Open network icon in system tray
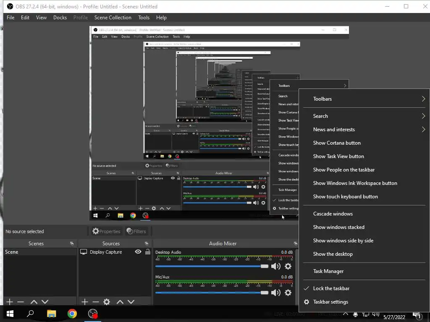This screenshot has height=322, width=430. pos(365,314)
